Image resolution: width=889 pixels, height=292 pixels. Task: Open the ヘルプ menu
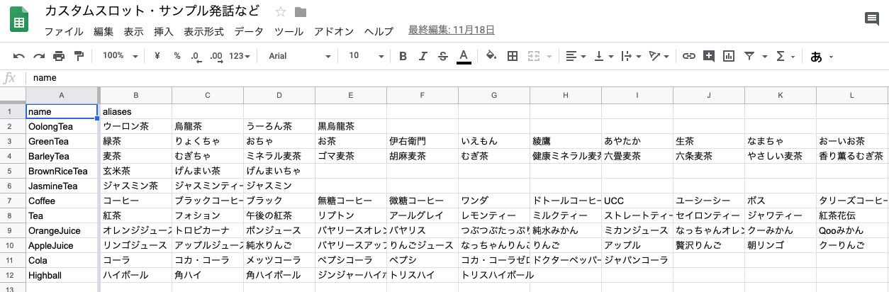point(379,31)
